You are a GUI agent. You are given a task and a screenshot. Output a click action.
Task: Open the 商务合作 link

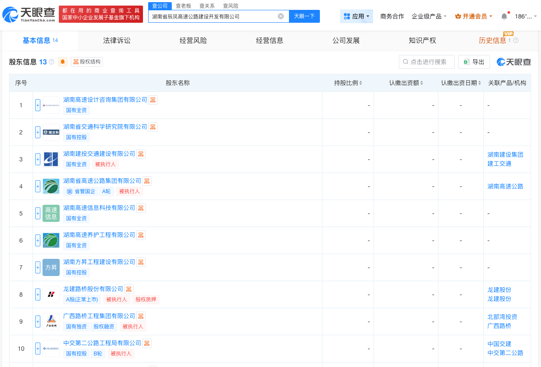(392, 16)
